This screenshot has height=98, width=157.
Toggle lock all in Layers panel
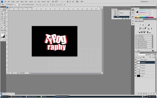pyautogui.click(x=144, y=57)
